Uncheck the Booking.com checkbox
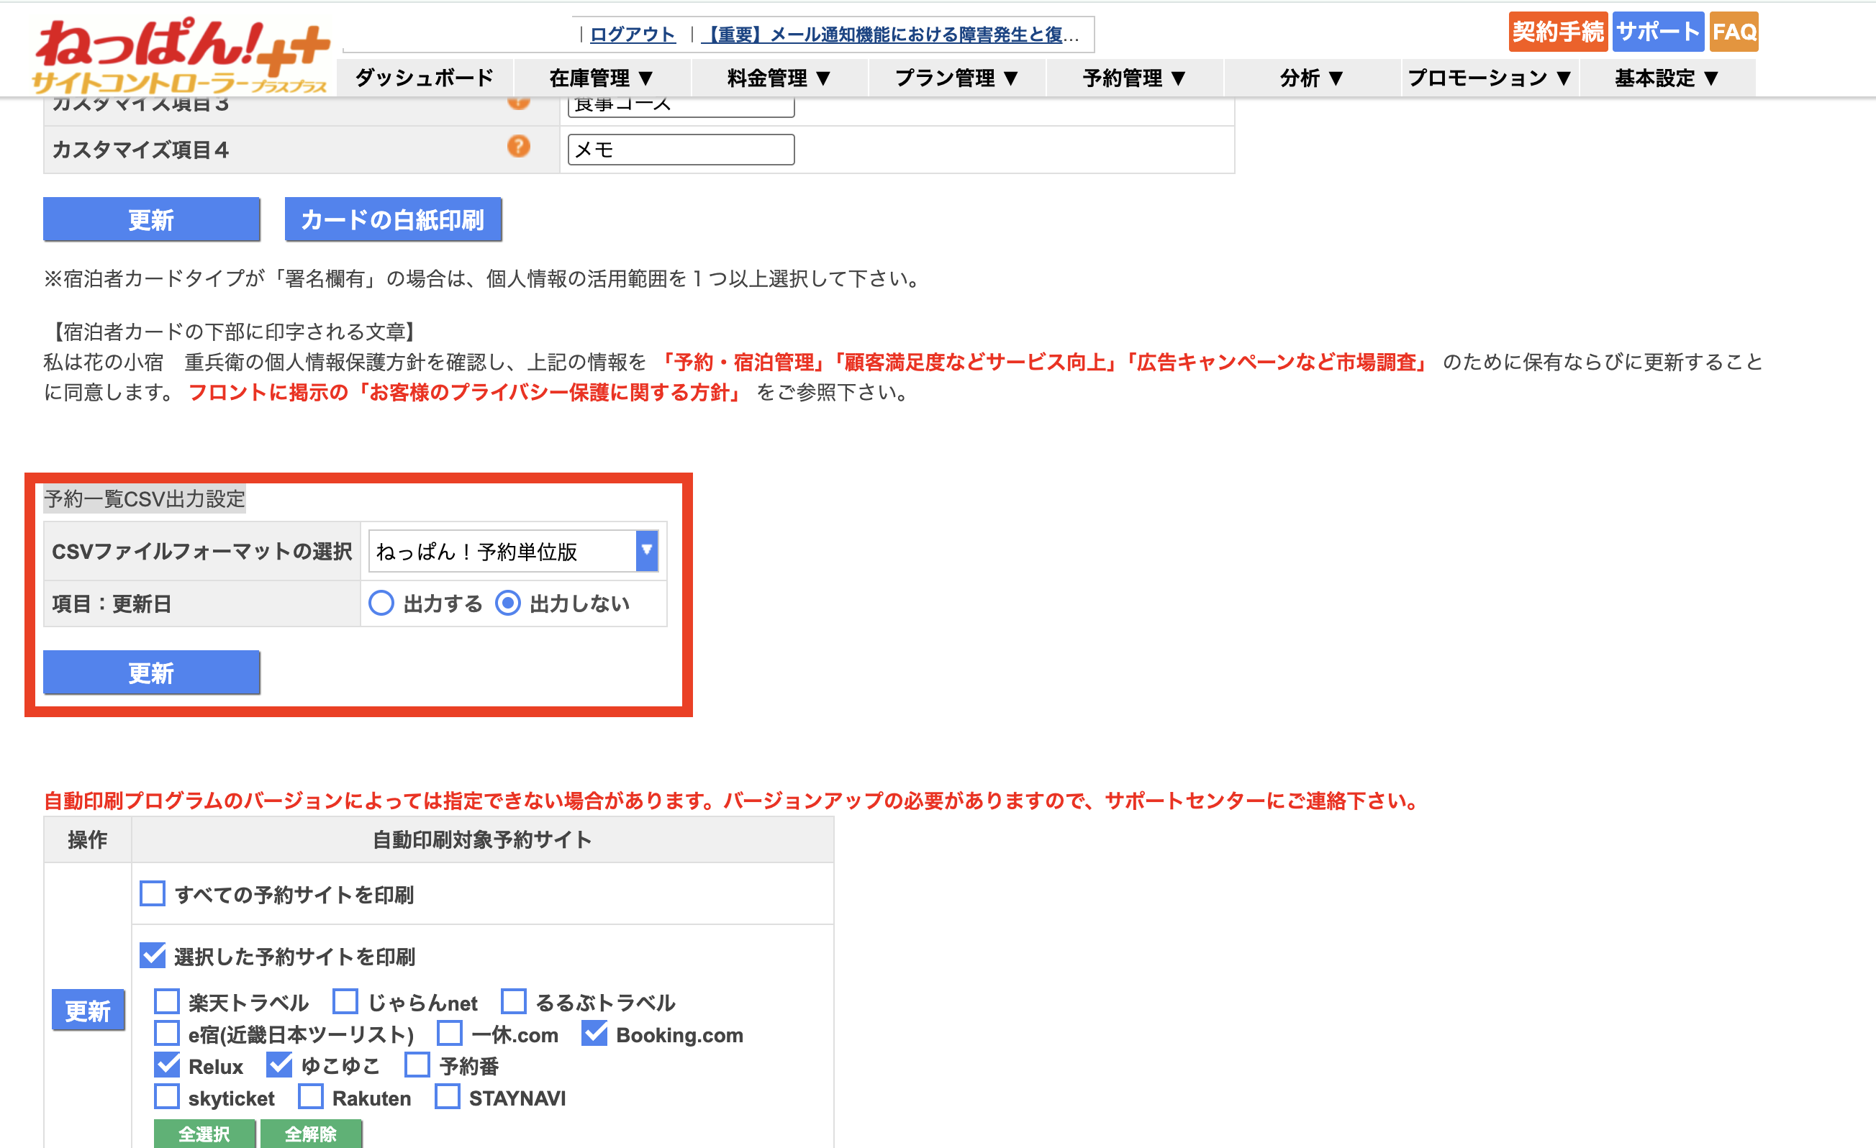1876x1148 pixels. coord(594,1034)
